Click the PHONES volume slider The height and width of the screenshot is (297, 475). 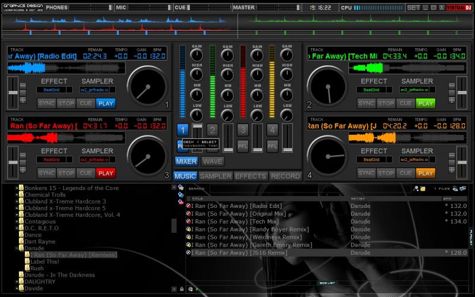pyautogui.click(x=91, y=7)
